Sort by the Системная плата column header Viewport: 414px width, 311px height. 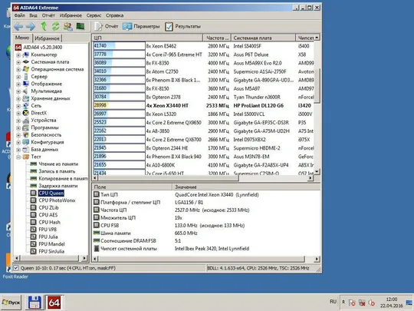tap(263, 38)
